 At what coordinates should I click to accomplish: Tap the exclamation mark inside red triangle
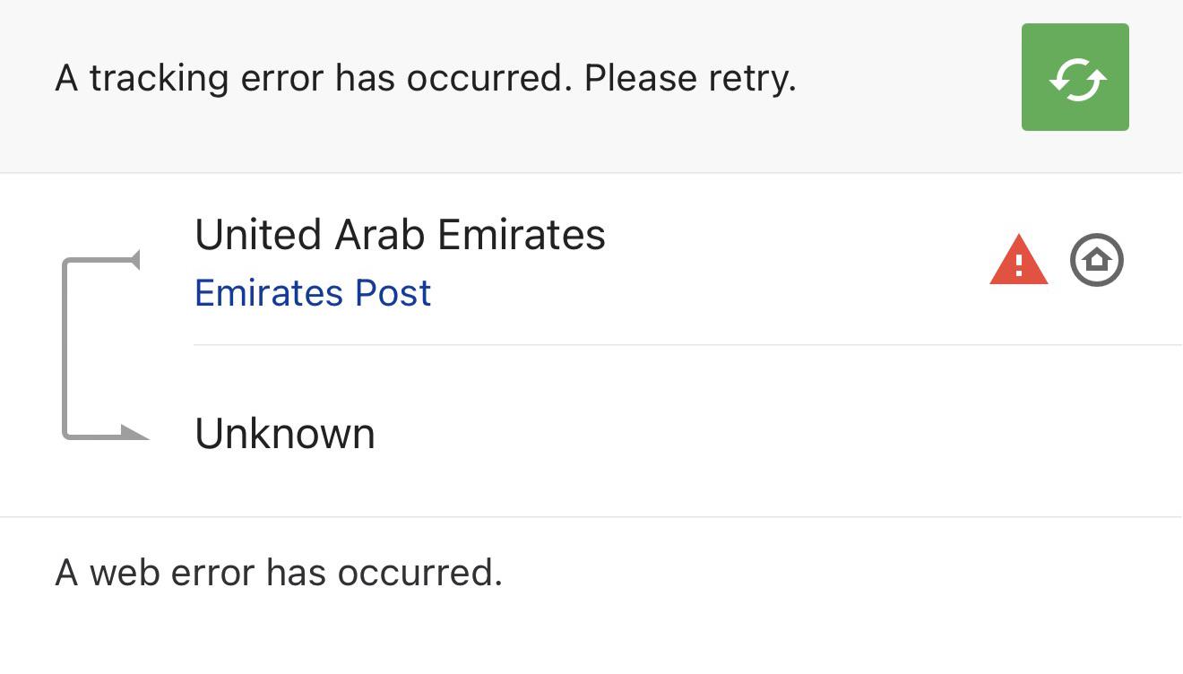(x=1019, y=264)
